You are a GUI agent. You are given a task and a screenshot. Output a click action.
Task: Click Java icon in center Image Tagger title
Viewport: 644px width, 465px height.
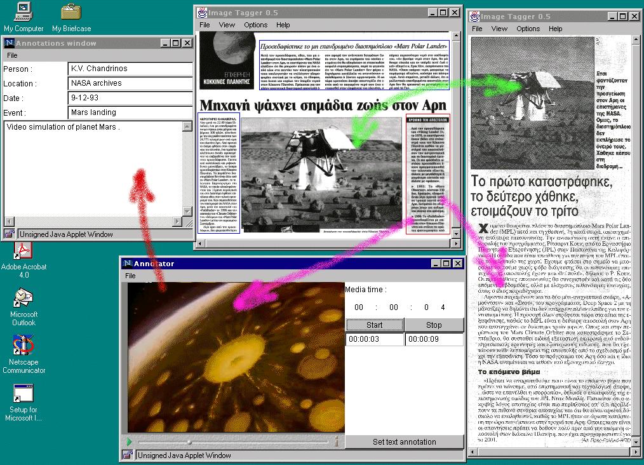202,13
